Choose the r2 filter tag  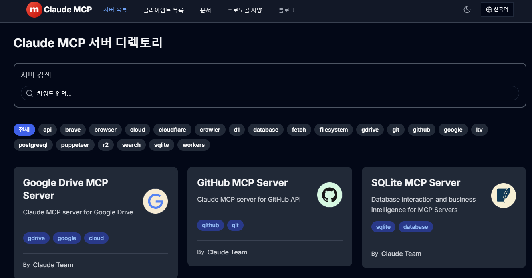pyautogui.click(x=106, y=145)
